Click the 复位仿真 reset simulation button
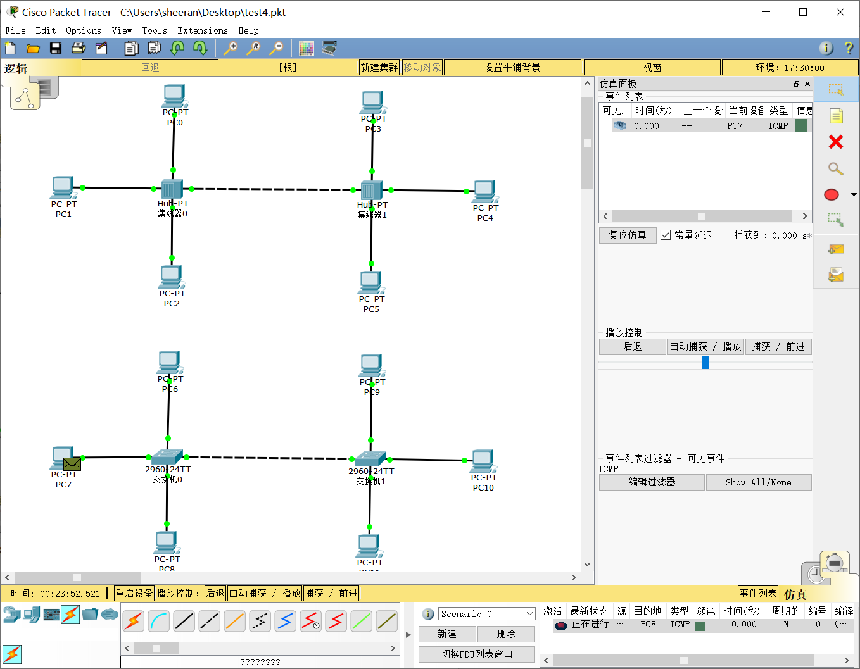Screen dimensions: 860x669 click(628, 235)
